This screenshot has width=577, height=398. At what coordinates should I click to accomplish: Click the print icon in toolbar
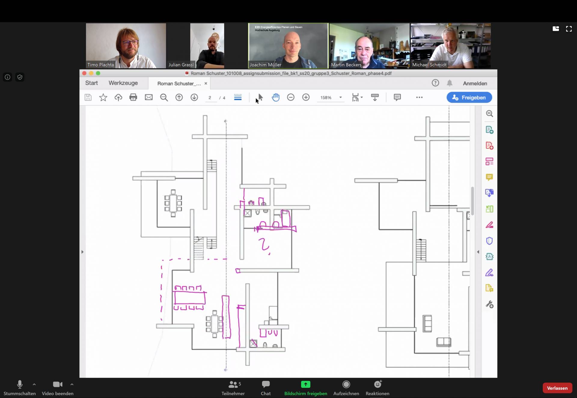click(x=133, y=97)
